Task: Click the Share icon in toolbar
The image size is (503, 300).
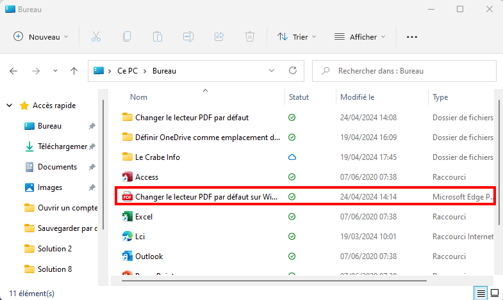Action: click(x=219, y=36)
